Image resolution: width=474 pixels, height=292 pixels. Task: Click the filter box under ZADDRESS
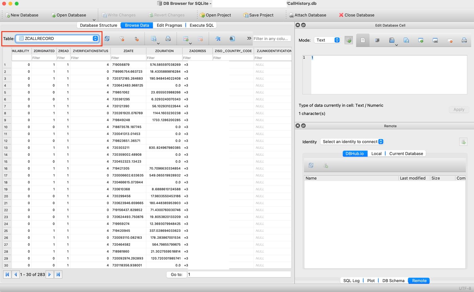[197, 58]
